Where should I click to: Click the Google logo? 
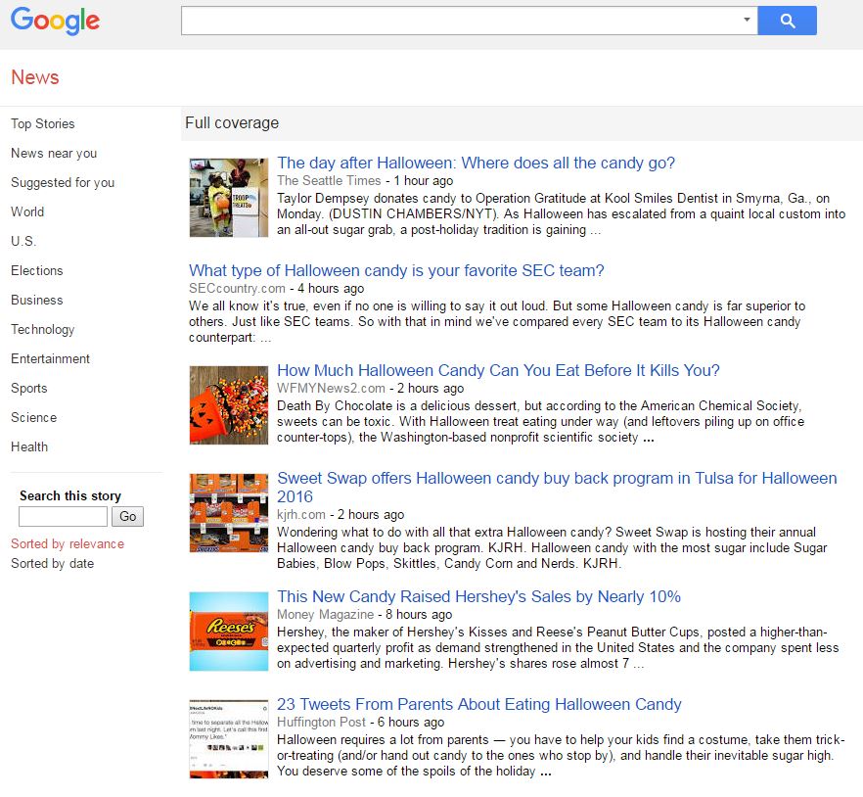pos(55,21)
